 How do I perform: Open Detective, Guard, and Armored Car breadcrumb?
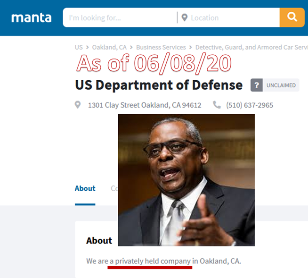(251, 47)
